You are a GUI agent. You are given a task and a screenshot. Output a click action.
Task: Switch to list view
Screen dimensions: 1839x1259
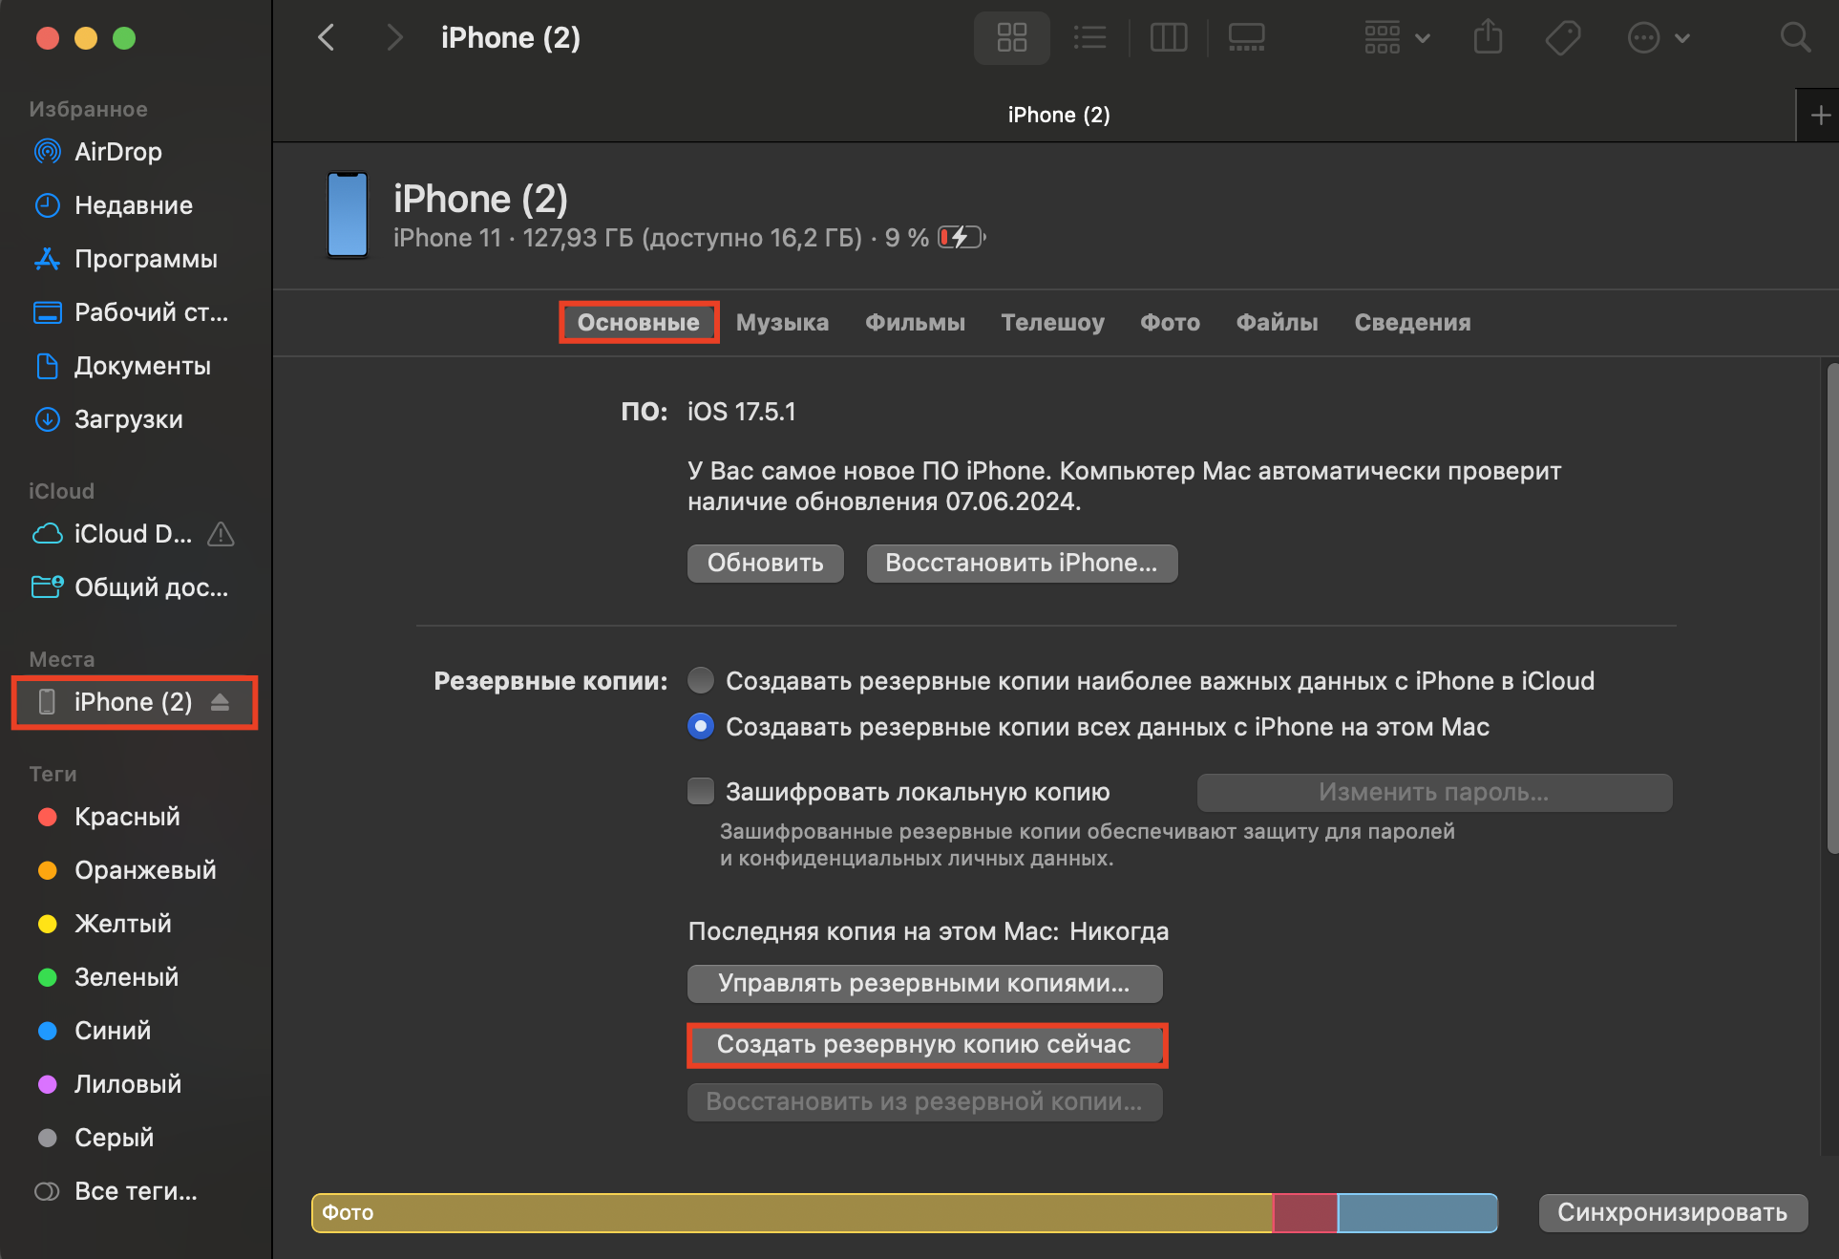click(x=1089, y=38)
